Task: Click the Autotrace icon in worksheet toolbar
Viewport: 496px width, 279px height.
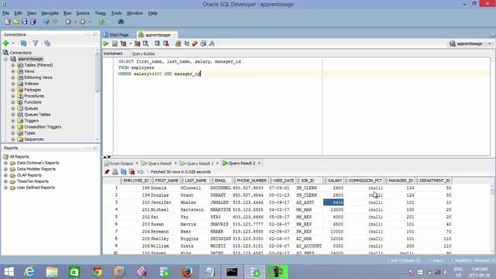Action: pos(137,43)
